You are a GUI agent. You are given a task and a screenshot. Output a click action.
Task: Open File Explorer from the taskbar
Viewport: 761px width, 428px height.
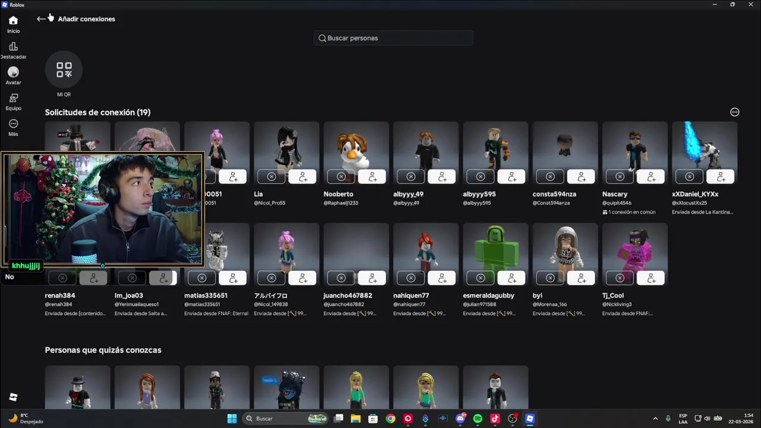point(356,418)
